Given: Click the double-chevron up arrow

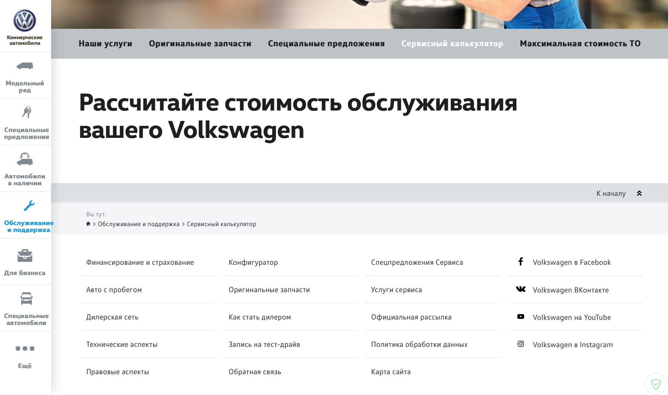Looking at the screenshot, I should click(639, 193).
